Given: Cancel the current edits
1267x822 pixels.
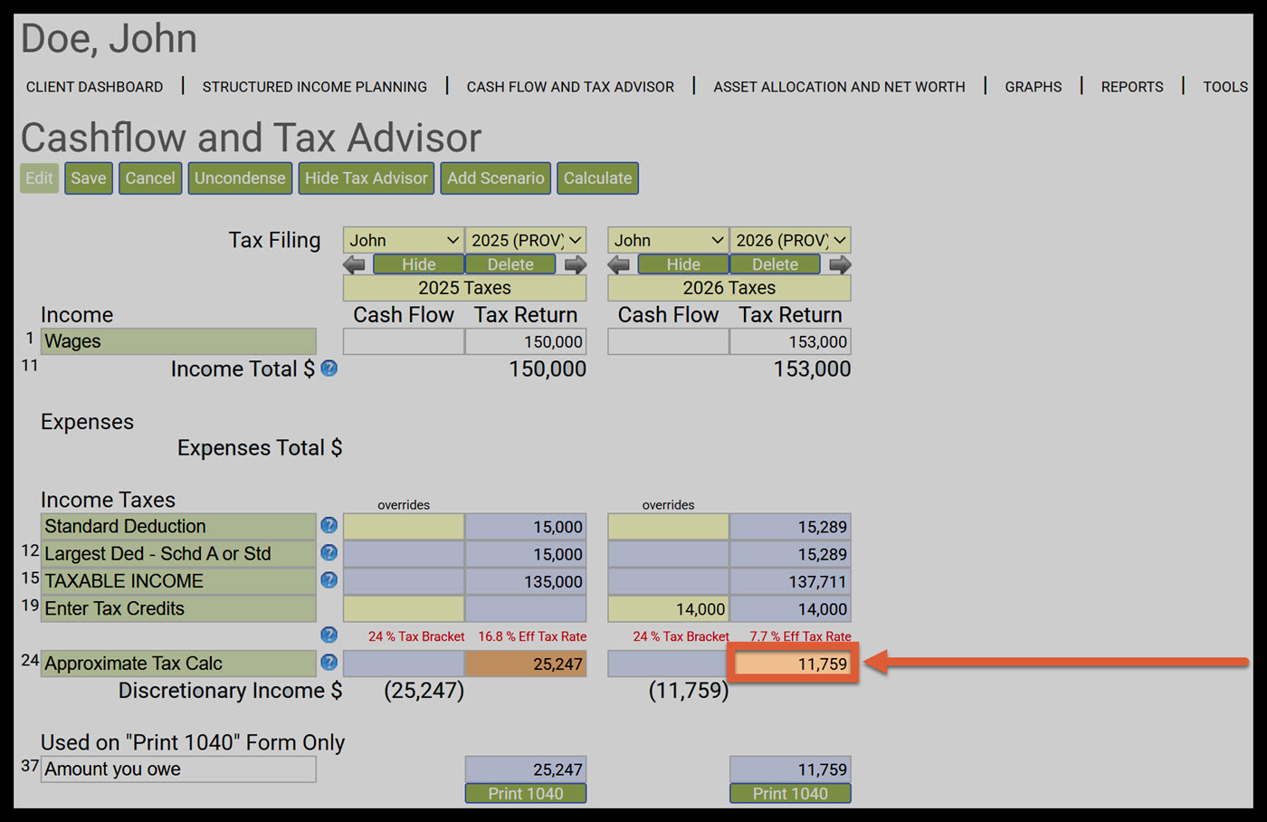Looking at the screenshot, I should coord(150,178).
